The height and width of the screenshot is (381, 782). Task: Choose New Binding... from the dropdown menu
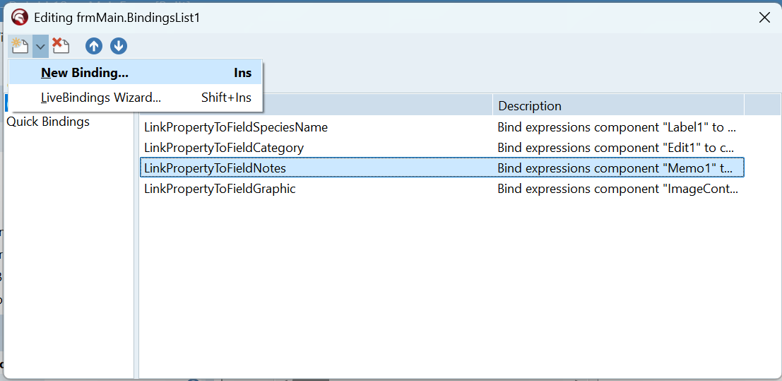coord(85,73)
